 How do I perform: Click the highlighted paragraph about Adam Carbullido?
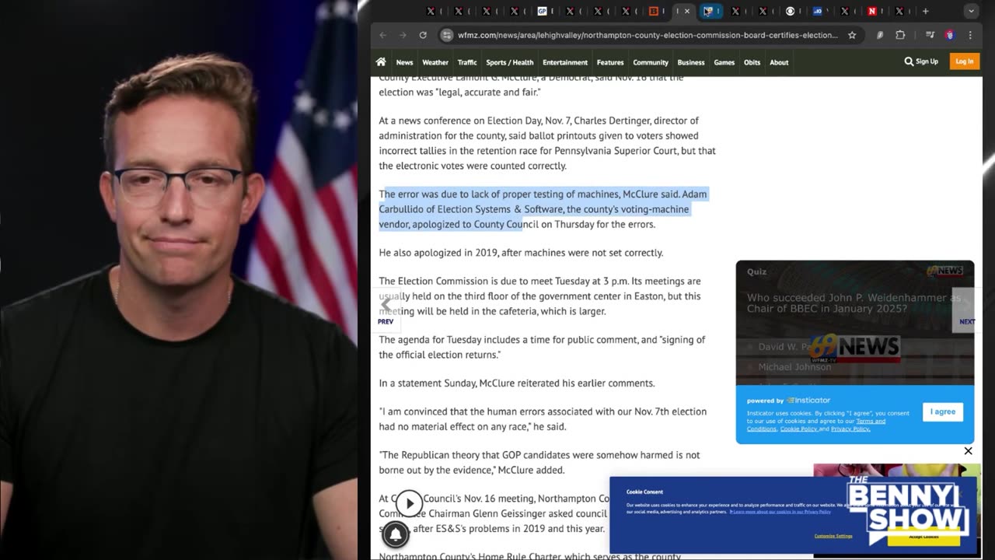[x=543, y=209]
